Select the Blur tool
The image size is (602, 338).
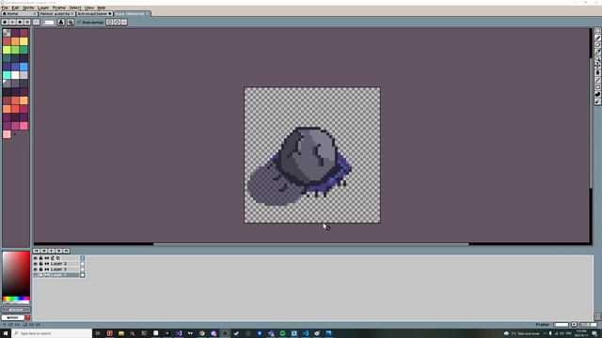[x=597, y=101]
